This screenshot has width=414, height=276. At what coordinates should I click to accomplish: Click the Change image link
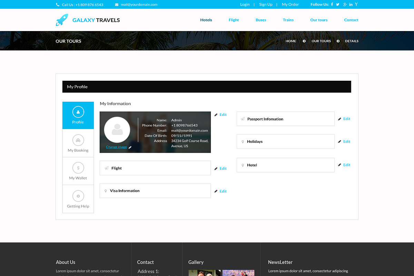tap(116, 147)
